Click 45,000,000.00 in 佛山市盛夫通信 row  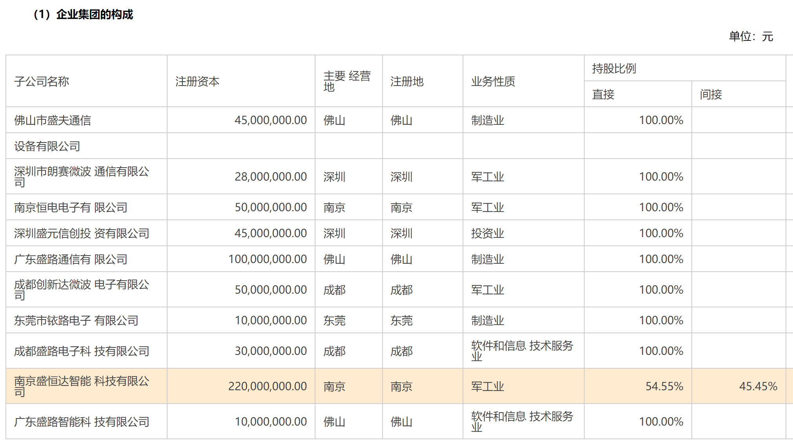point(271,120)
